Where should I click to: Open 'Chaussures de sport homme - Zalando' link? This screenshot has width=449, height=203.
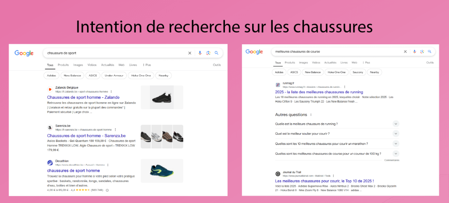tap(83, 97)
